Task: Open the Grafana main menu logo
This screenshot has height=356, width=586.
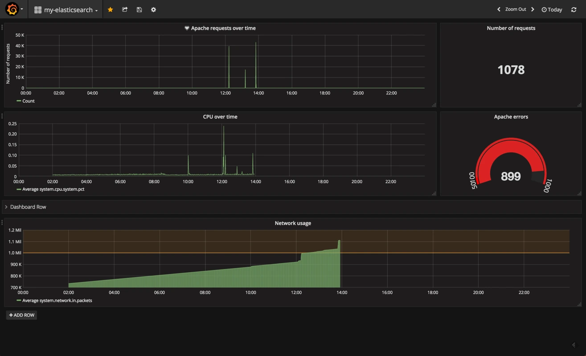Action: (x=11, y=9)
